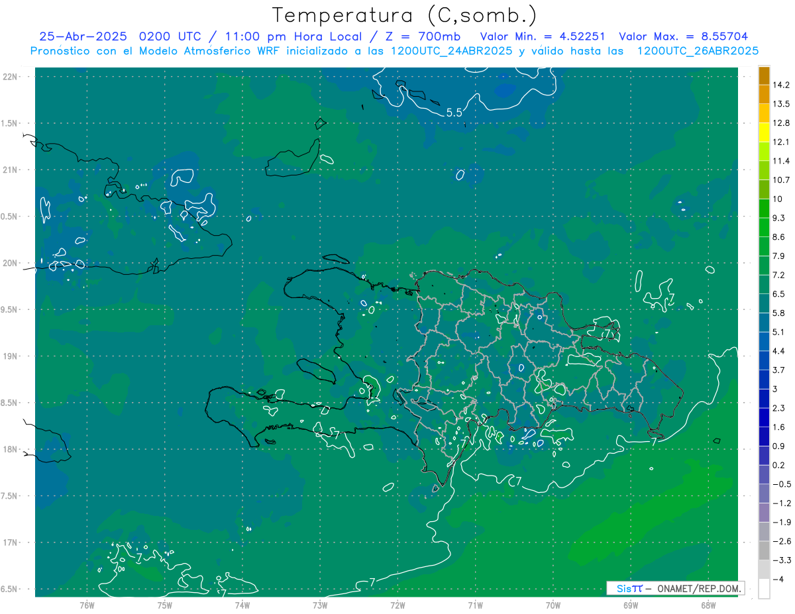Screen dimensions: 795x614
Task: Click the '75W' longitude axis label
Action: point(165,605)
